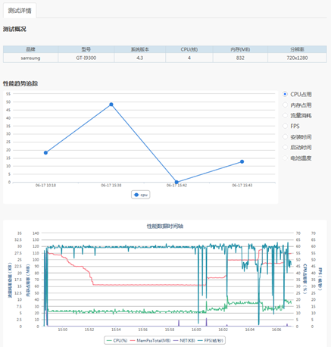
Task: Click the CPU core count value 4
Action: [189, 58]
